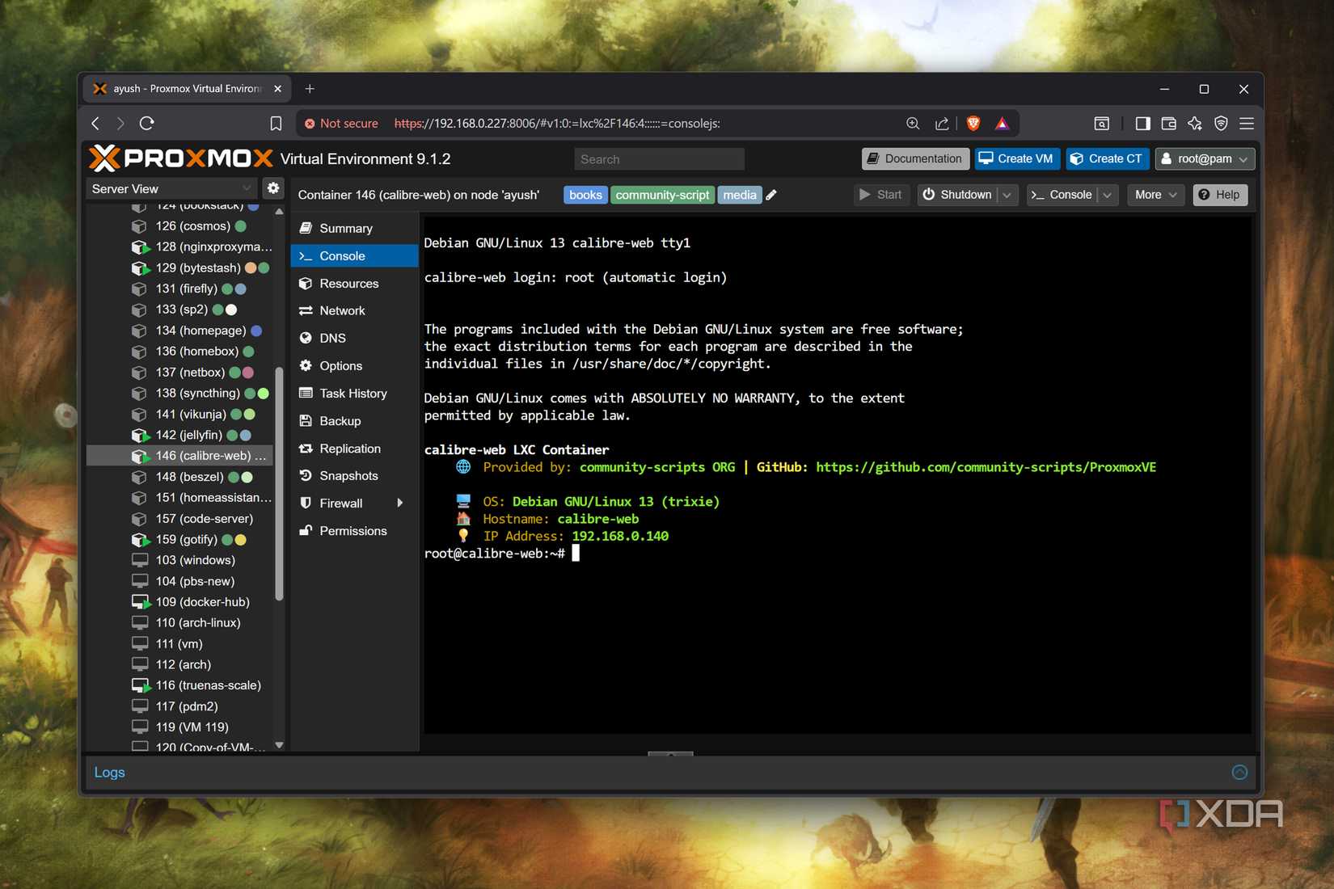The image size is (1334, 889).
Task: Open the root@pam user menu
Action: pos(1205,159)
